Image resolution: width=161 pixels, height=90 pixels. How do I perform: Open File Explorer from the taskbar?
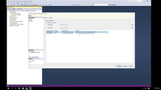pyautogui.click(x=23, y=88)
